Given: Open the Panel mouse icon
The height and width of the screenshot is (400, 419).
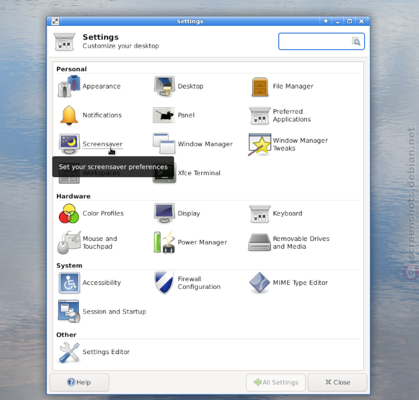Looking at the screenshot, I should click(164, 115).
